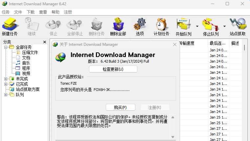250x141 pixels.
Task: Open dropdown arrow beside 停止队列
Action: pyautogui.click(x=224, y=26)
